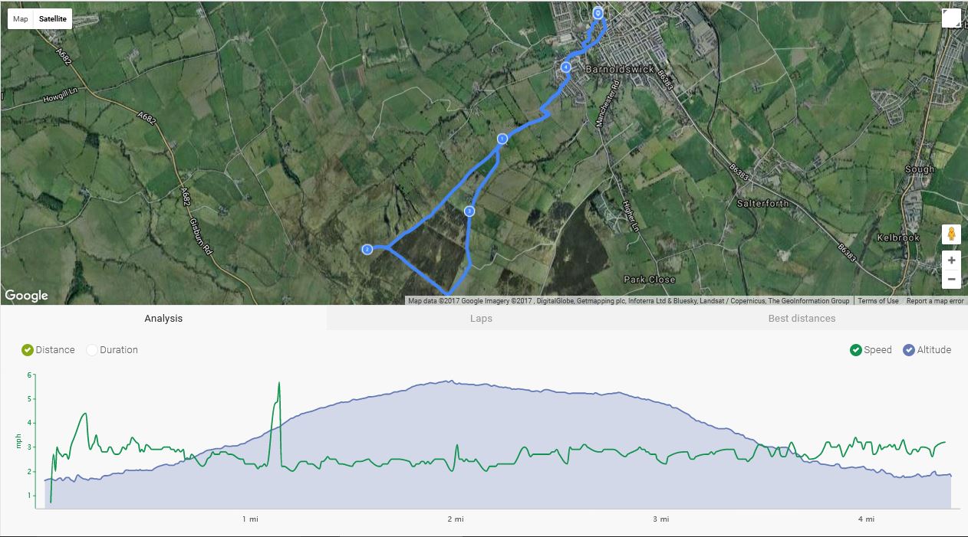Click mile marker 1 on route
Viewport: 968px width, 537px height.
(x=502, y=139)
